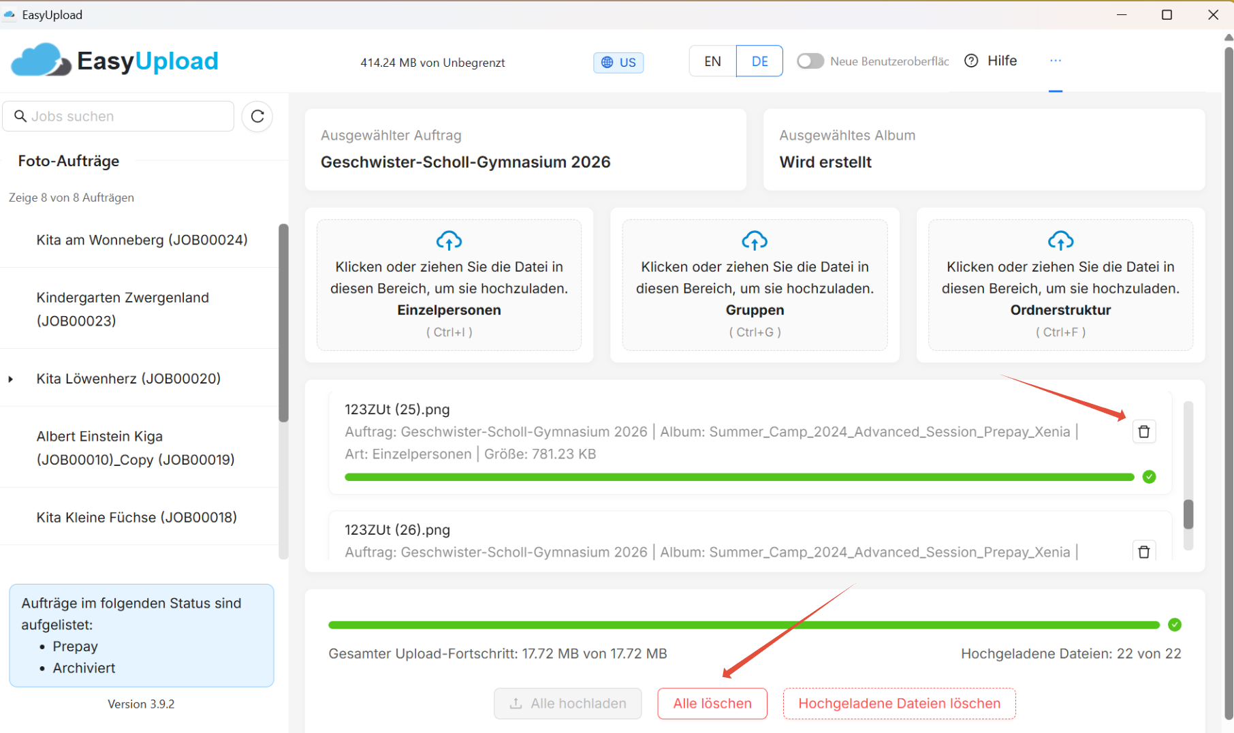This screenshot has width=1234, height=733.
Task: Click the 414.24 MB von Unbegrenzt text
Action: point(432,63)
